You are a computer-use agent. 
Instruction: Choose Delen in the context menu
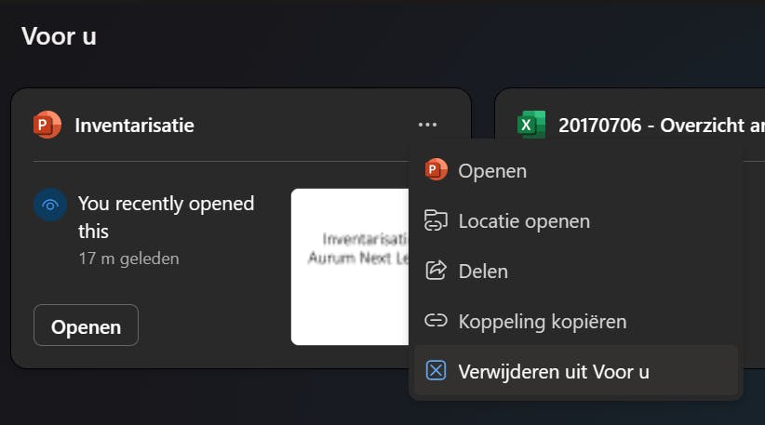[483, 272]
